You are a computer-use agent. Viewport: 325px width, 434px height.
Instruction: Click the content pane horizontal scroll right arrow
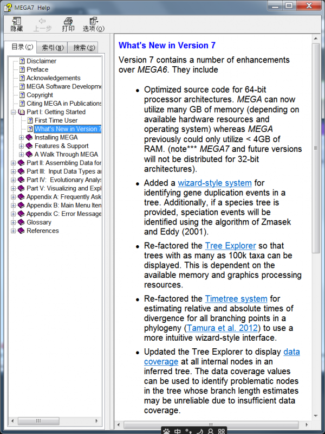(307, 425)
